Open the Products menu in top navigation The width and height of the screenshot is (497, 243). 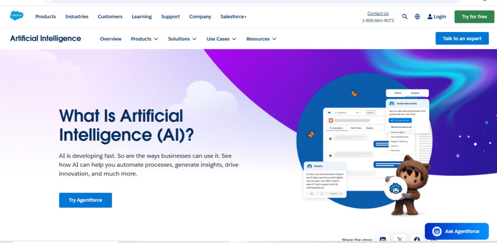point(46,17)
